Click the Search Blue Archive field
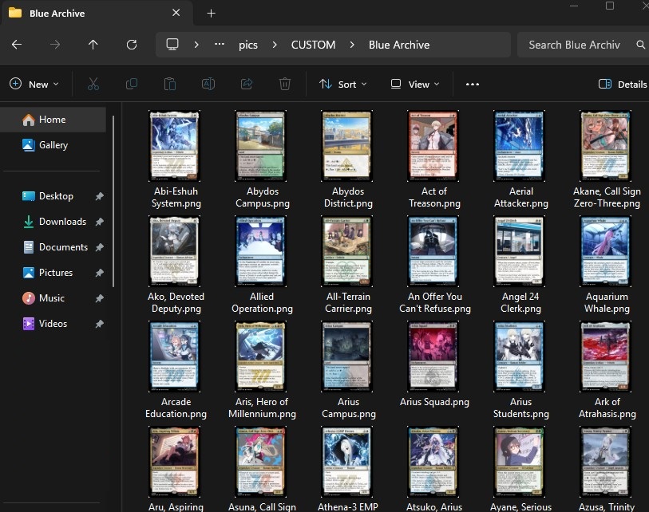 [x=575, y=45]
